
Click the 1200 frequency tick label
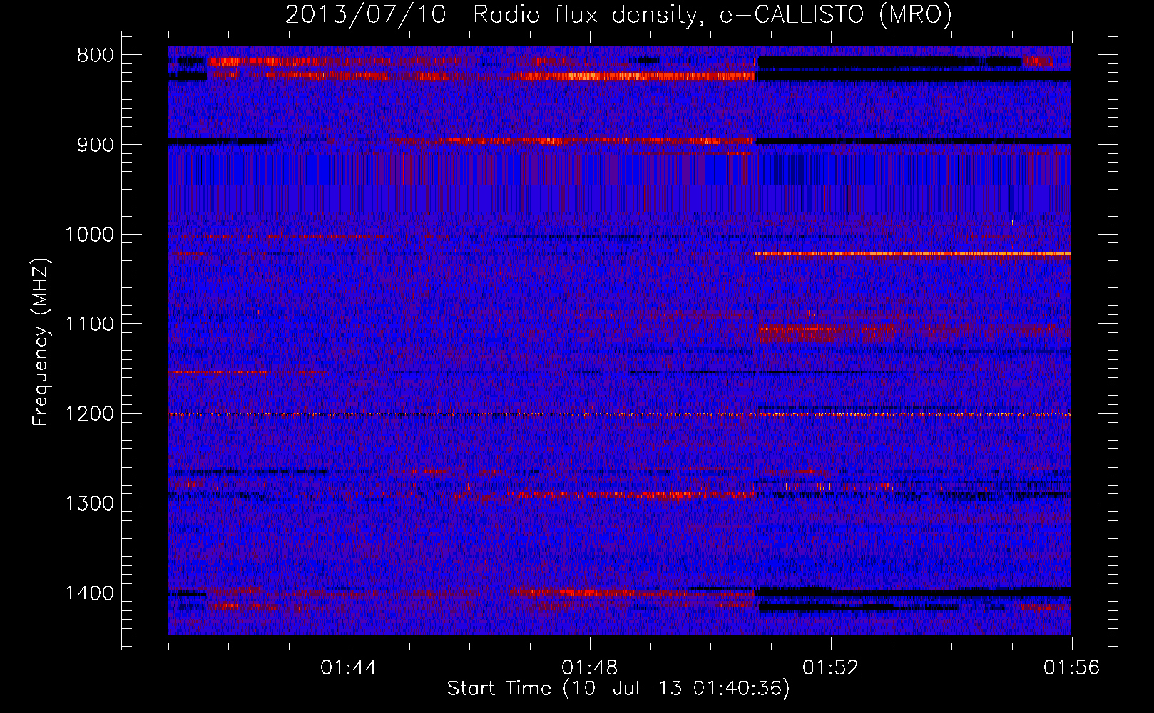90,414
